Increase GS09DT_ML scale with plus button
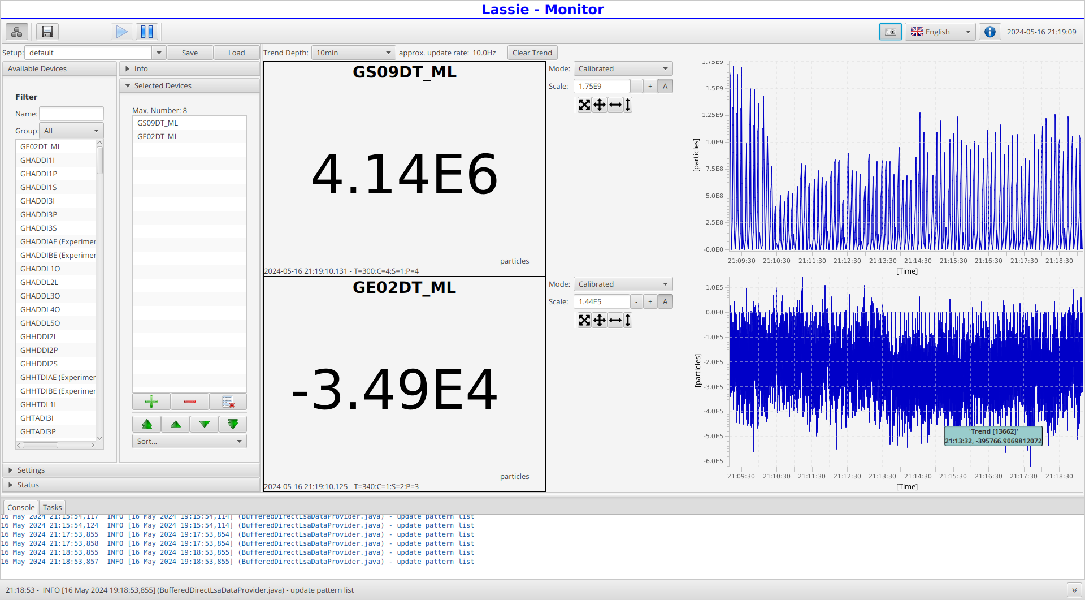The image size is (1085, 600). [x=650, y=86]
